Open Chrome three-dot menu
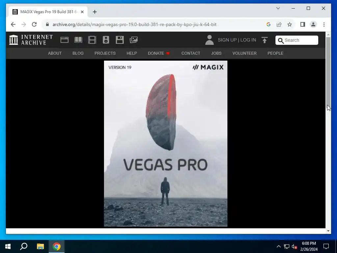337x253 pixels. pos(324,24)
